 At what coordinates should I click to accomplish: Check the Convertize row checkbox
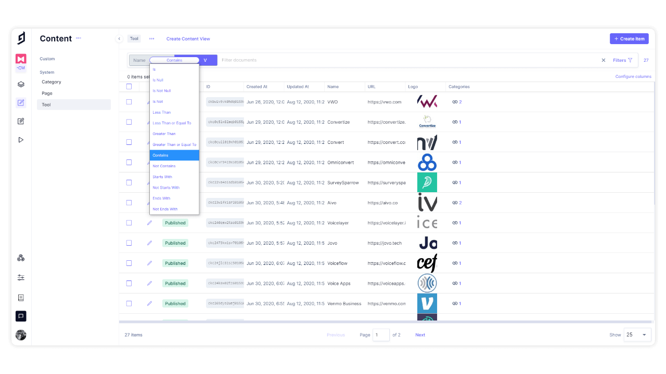pos(129,122)
